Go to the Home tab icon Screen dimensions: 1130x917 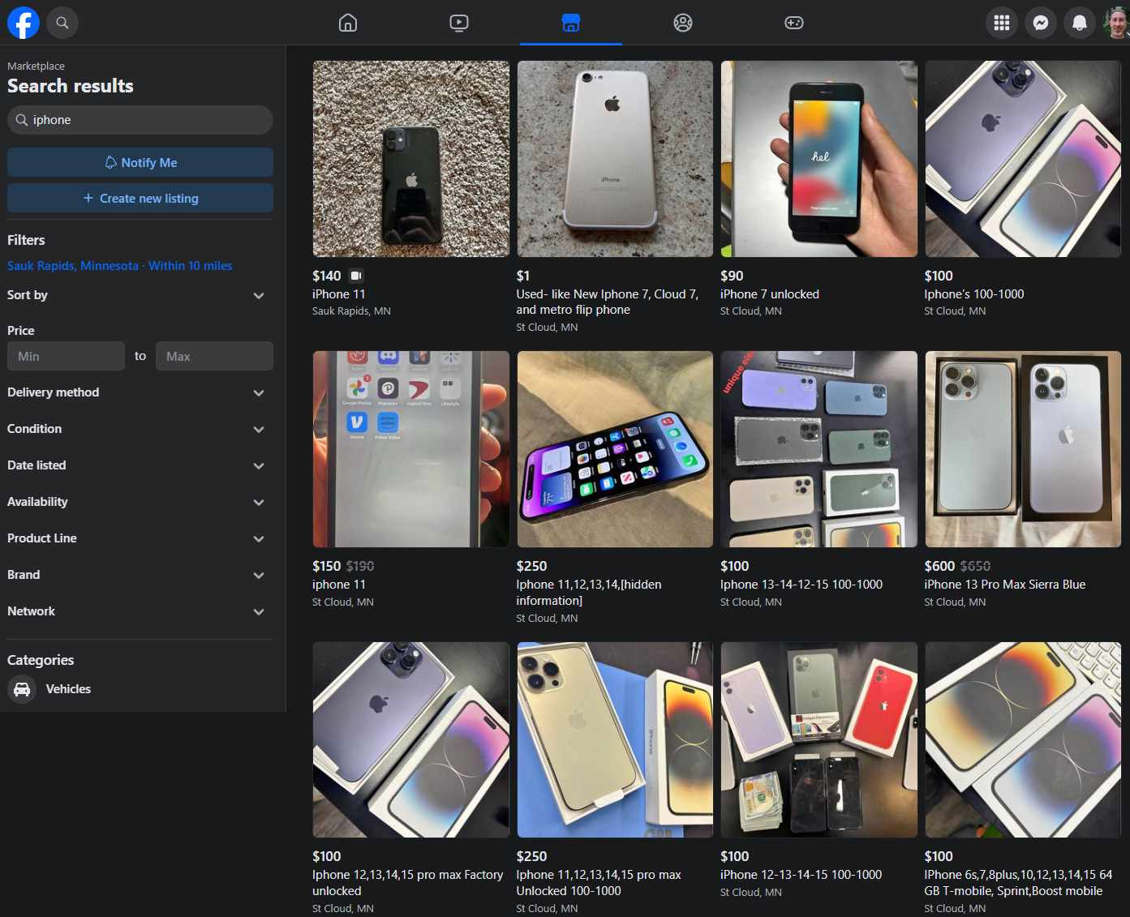click(348, 23)
